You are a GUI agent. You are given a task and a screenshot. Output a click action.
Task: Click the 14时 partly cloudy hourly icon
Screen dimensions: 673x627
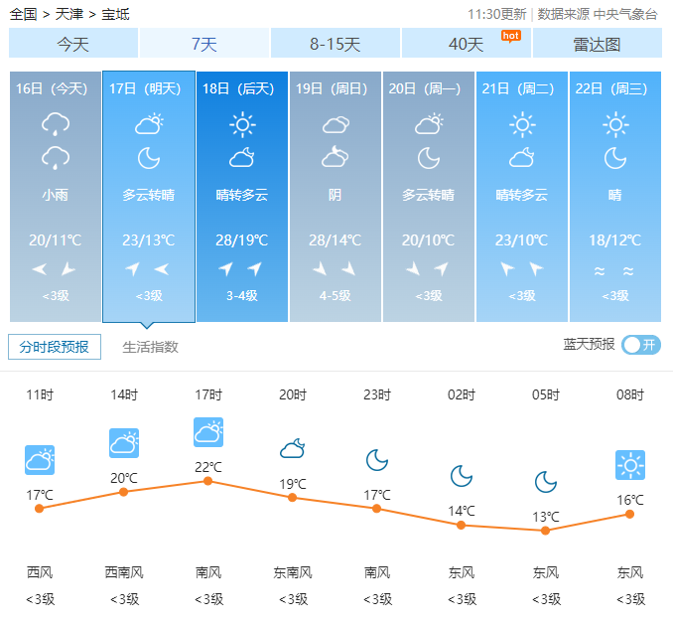pyautogui.click(x=124, y=443)
